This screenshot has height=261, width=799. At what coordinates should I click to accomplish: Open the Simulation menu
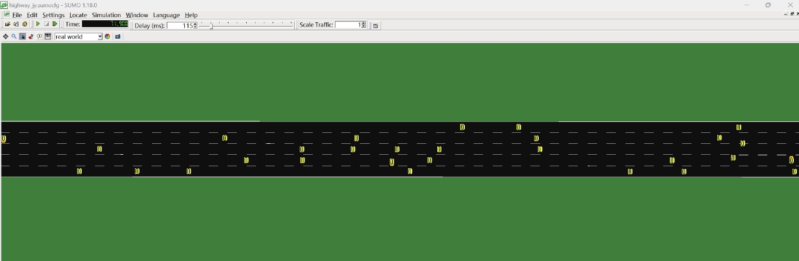[106, 15]
